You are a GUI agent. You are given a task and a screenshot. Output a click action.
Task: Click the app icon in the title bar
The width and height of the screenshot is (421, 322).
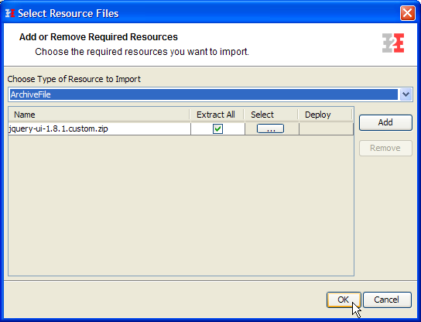tap(10, 13)
